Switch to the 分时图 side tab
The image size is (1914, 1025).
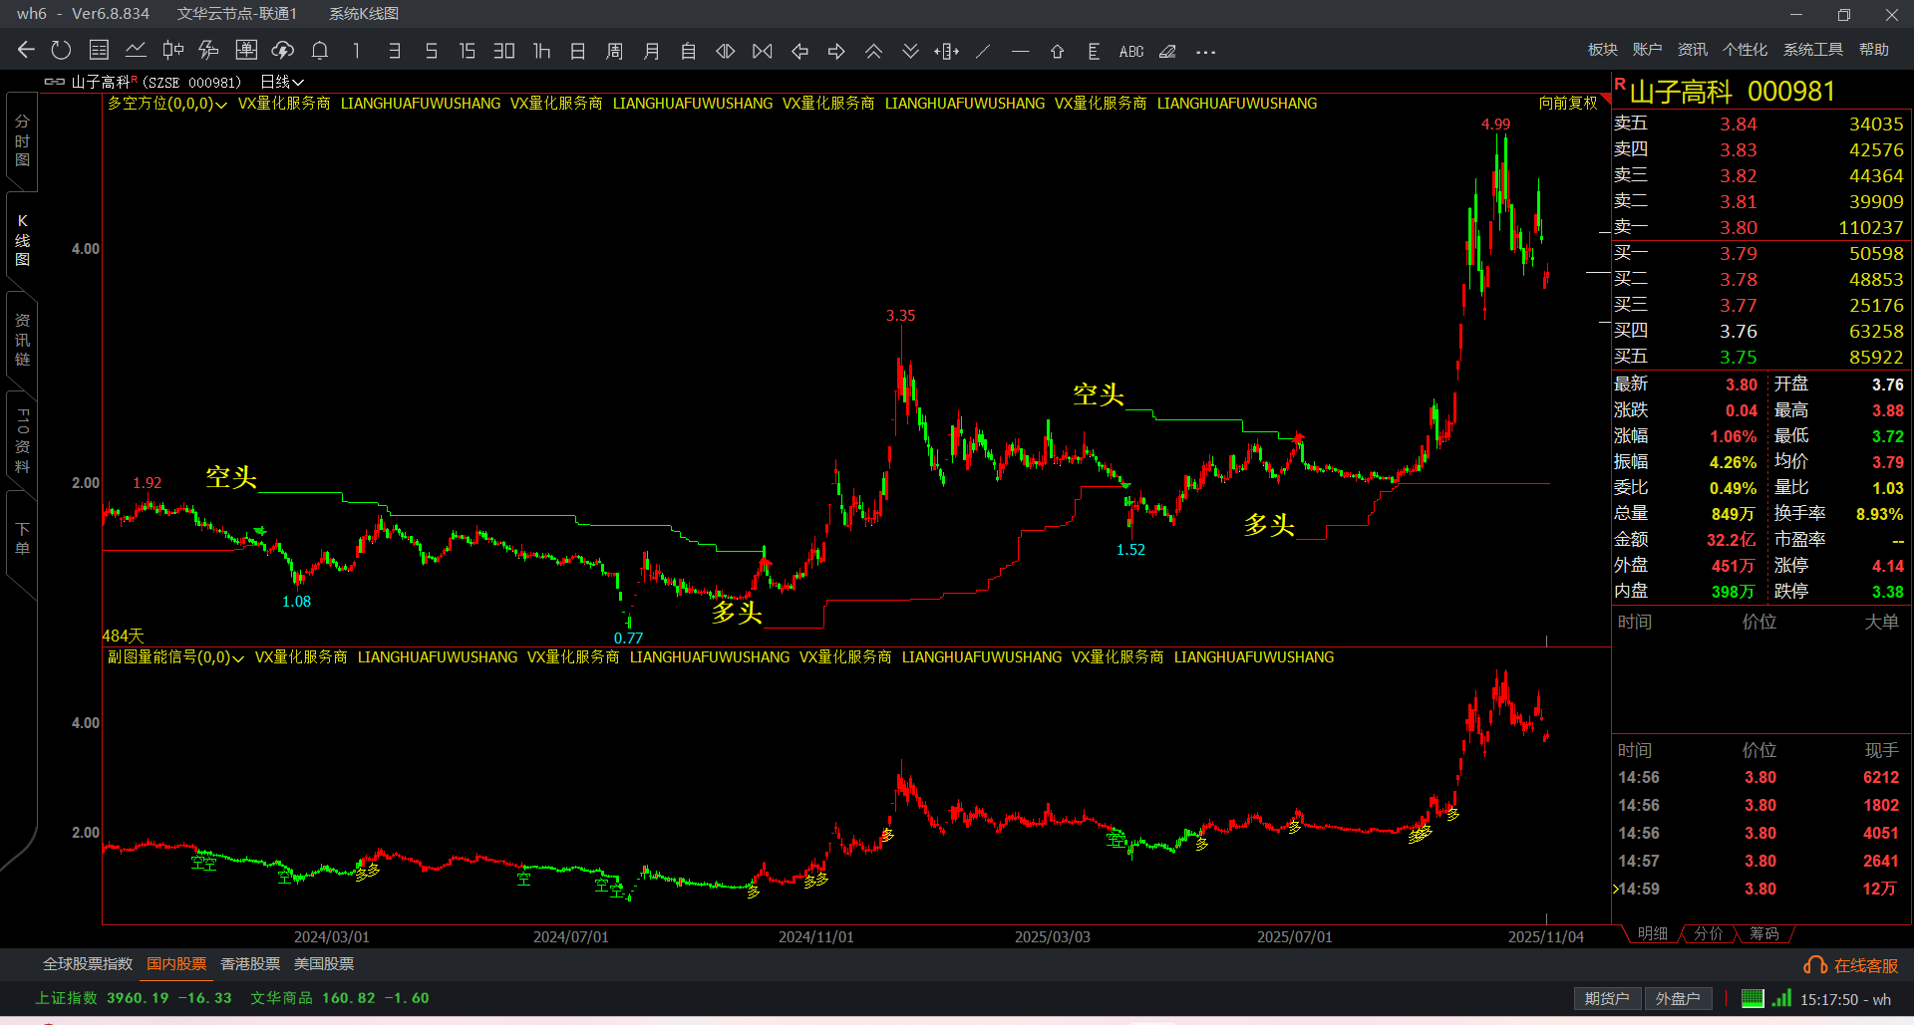(22, 140)
